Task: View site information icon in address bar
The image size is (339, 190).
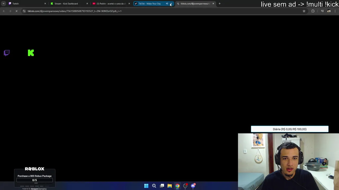Action: (24, 11)
